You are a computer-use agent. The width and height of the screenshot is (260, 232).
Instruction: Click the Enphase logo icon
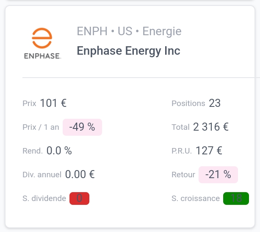pos(42,44)
